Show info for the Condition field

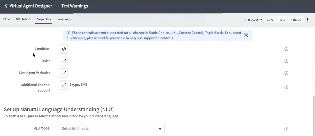point(286,49)
